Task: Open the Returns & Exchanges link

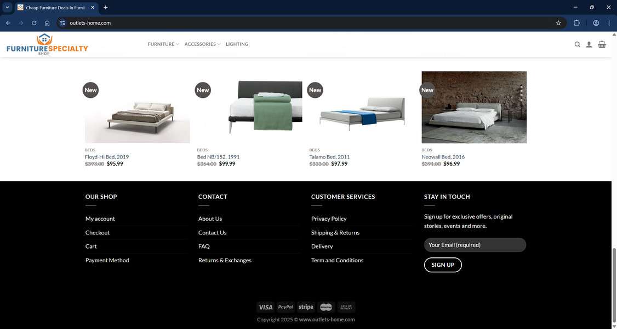Action: [225, 260]
